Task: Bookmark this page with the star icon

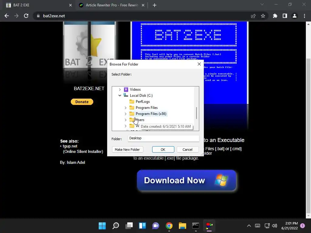Action: click(x=263, y=16)
